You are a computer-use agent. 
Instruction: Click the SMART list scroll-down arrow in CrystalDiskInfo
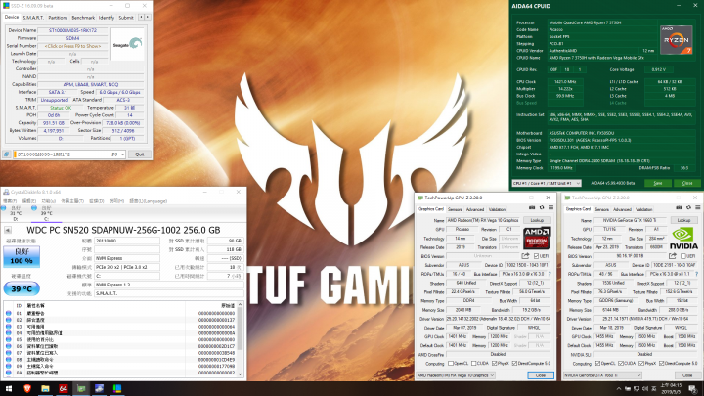click(241, 374)
